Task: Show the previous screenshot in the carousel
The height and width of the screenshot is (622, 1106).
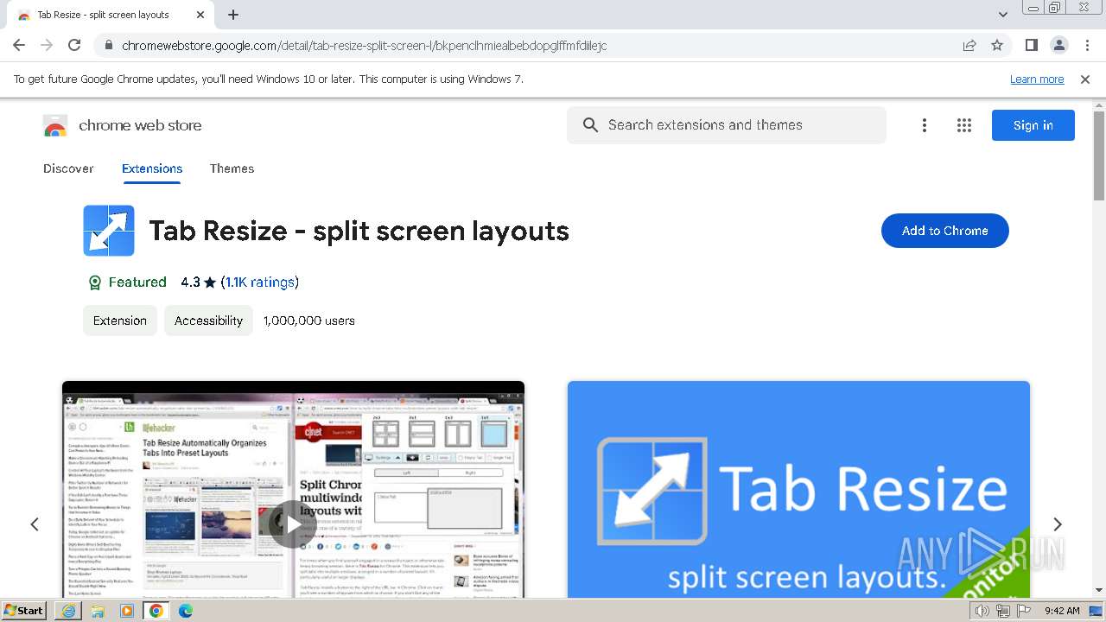Action: click(35, 524)
